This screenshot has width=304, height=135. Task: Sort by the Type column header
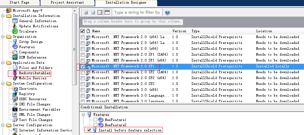click(x=223, y=31)
